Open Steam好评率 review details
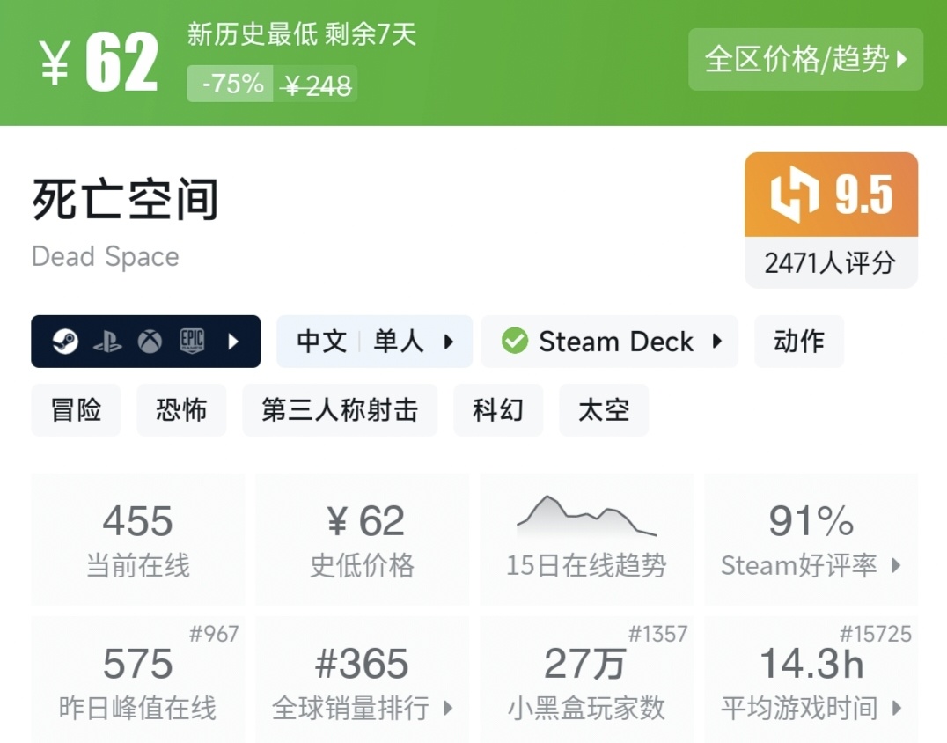Screen dimensions: 947x743 (x=811, y=539)
